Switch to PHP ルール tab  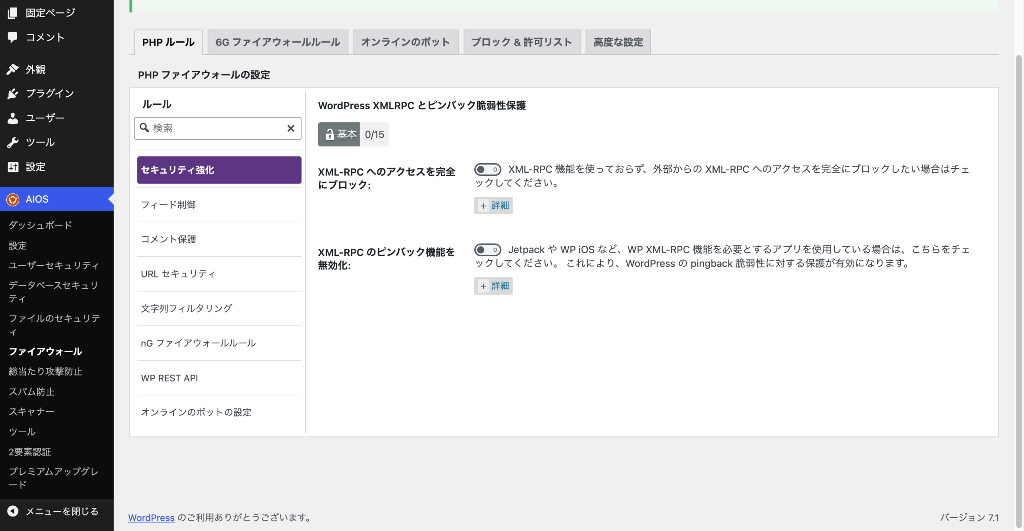coord(168,42)
